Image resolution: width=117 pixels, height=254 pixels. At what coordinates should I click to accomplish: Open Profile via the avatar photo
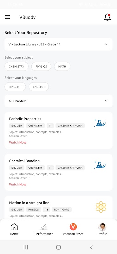point(102,227)
